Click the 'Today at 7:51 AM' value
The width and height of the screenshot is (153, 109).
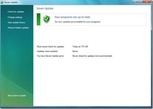[x=80, y=47]
